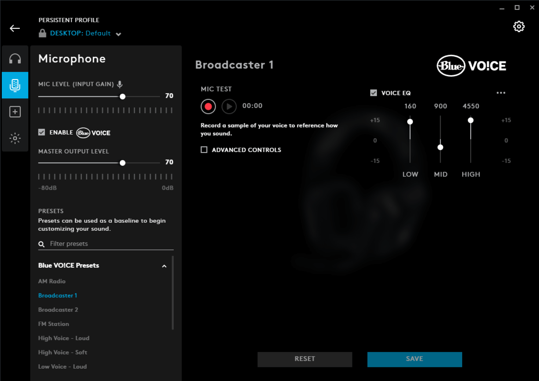Open the headphone audio settings tab

click(x=15, y=59)
